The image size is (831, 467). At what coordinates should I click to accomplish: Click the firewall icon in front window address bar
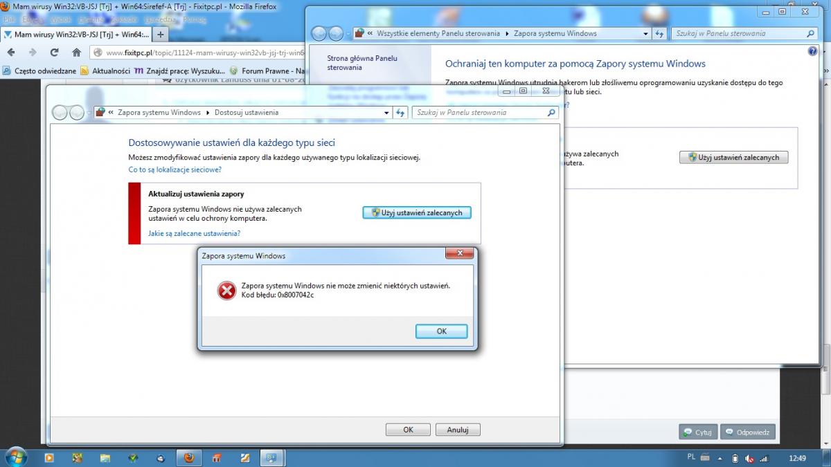point(100,113)
